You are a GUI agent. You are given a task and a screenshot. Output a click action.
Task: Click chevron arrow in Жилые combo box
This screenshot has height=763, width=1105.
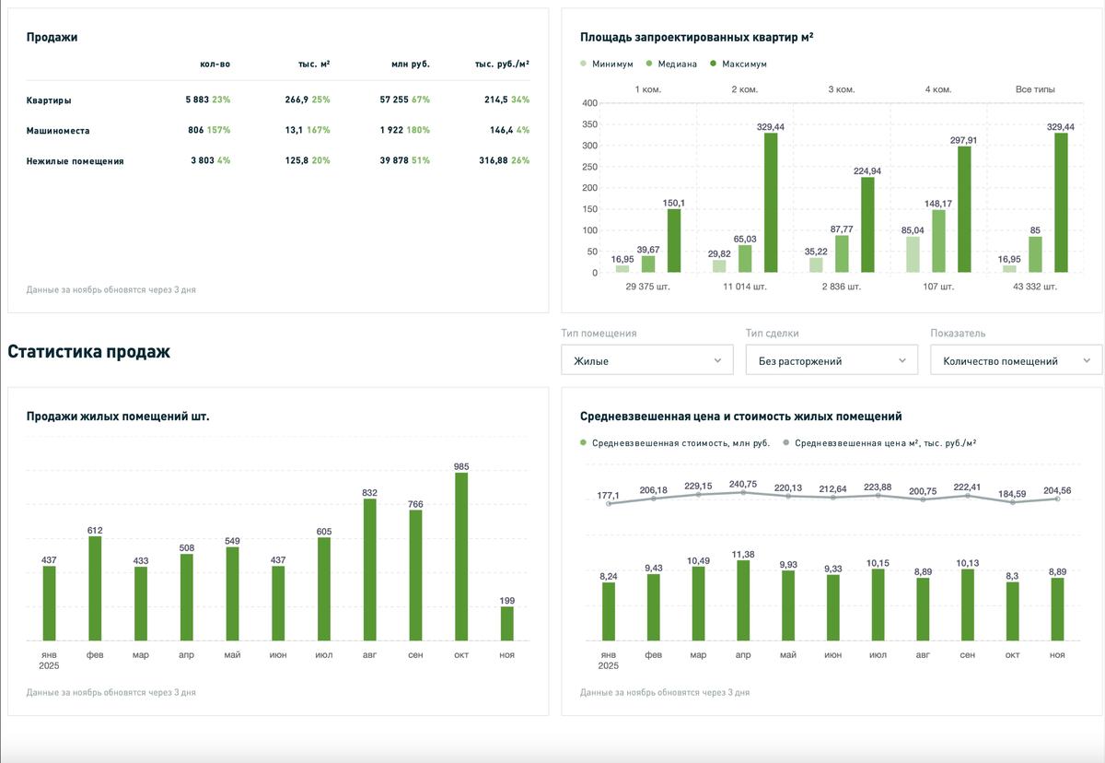717,361
